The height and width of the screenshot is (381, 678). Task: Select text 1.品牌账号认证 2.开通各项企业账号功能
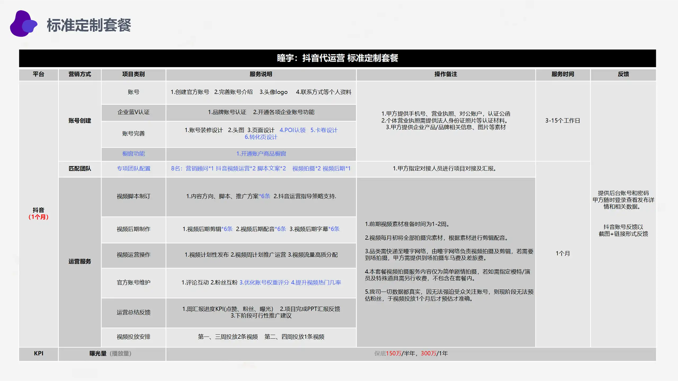tap(261, 112)
